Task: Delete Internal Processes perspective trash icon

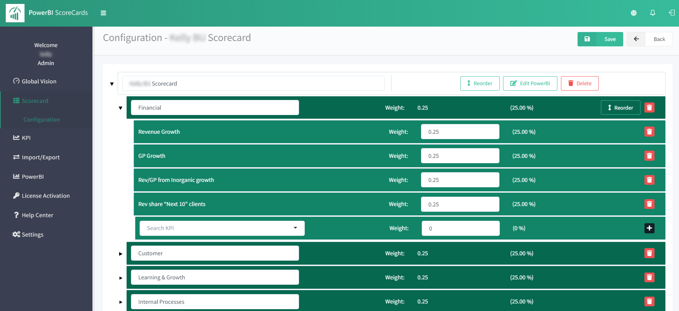Action: coord(649,301)
